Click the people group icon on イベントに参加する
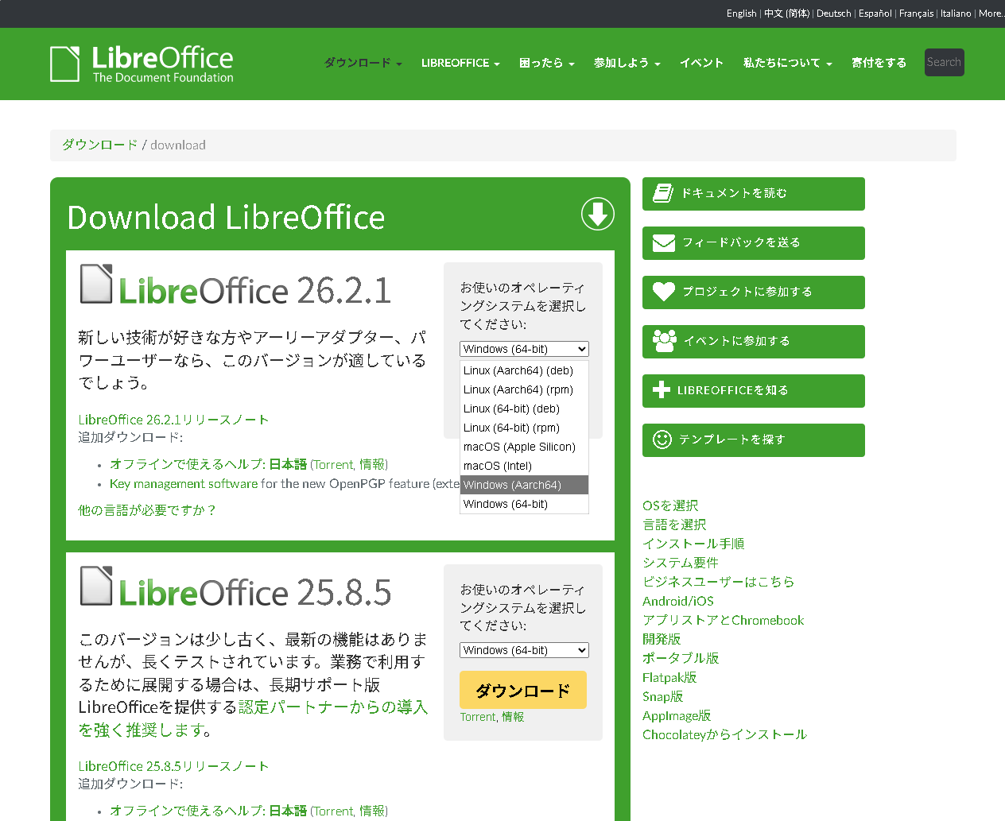 pyautogui.click(x=665, y=340)
